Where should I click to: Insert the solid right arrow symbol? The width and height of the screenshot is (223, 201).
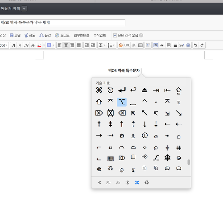[99, 135]
